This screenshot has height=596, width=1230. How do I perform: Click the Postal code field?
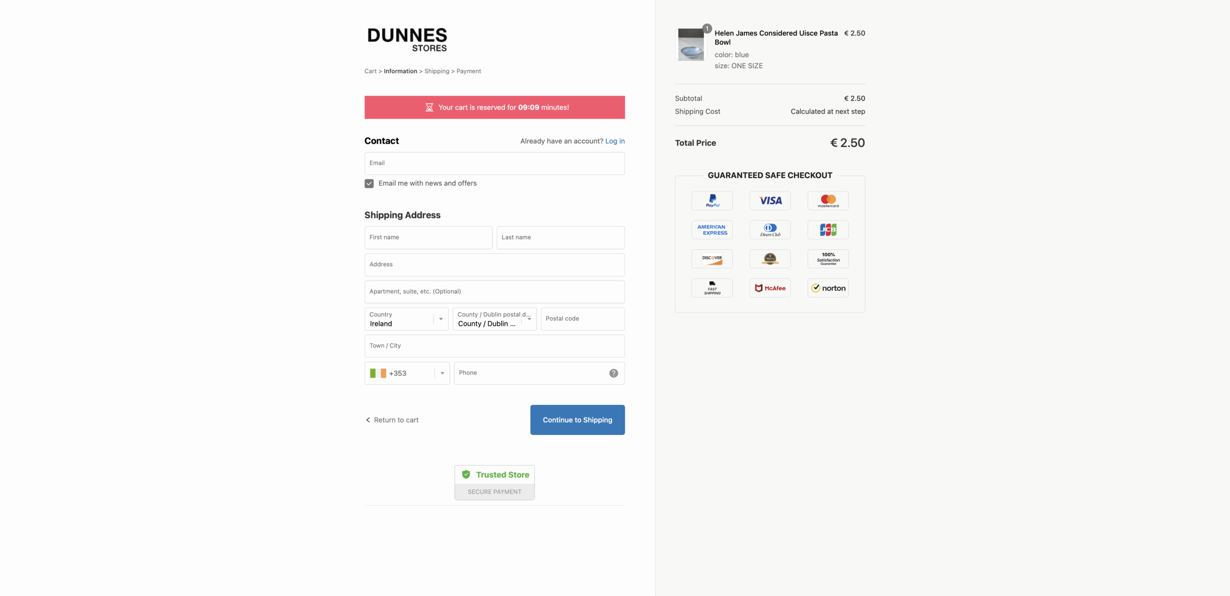tap(583, 319)
